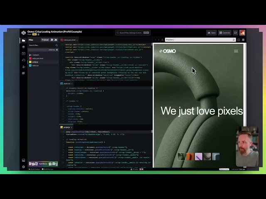Viewport: 266px width, 199px height.
Task: Click the Save button
Action: pyautogui.click(x=212, y=33)
